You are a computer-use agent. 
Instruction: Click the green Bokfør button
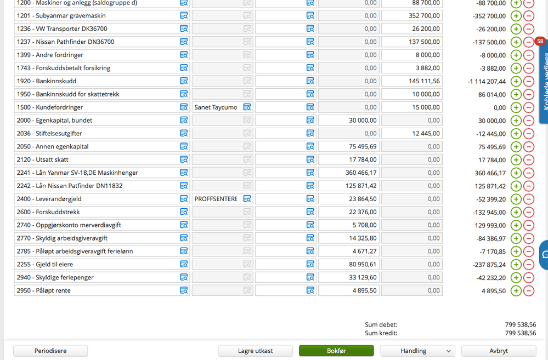[336, 351]
